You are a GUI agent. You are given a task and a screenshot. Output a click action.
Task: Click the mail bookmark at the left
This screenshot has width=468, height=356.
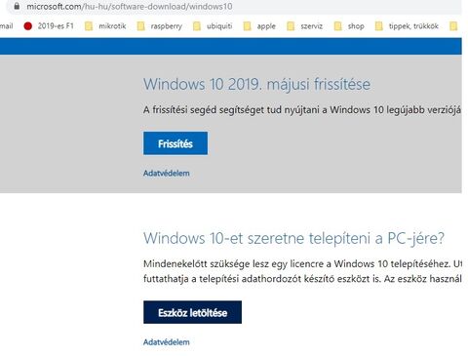6,26
